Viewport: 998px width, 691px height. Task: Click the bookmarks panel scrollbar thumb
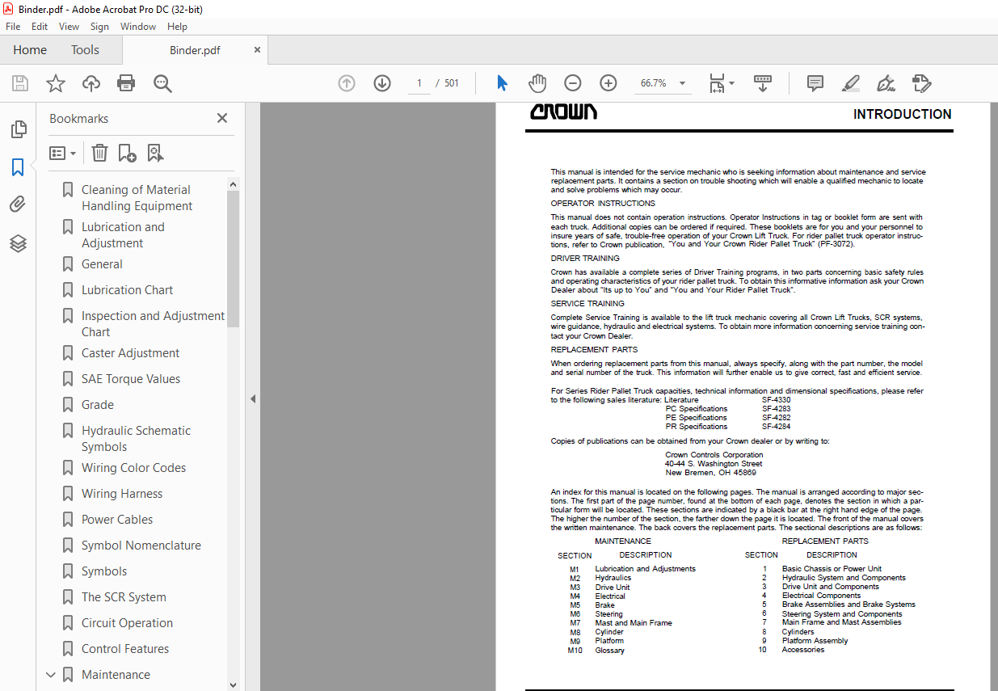pyautogui.click(x=234, y=259)
